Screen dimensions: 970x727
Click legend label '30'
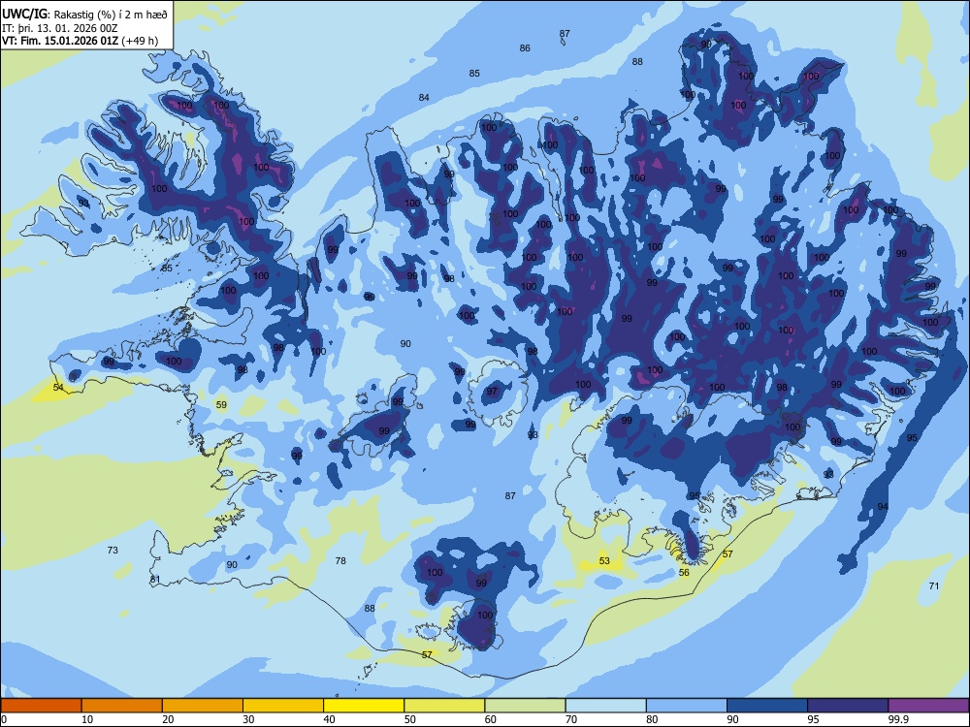tap(248, 719)
